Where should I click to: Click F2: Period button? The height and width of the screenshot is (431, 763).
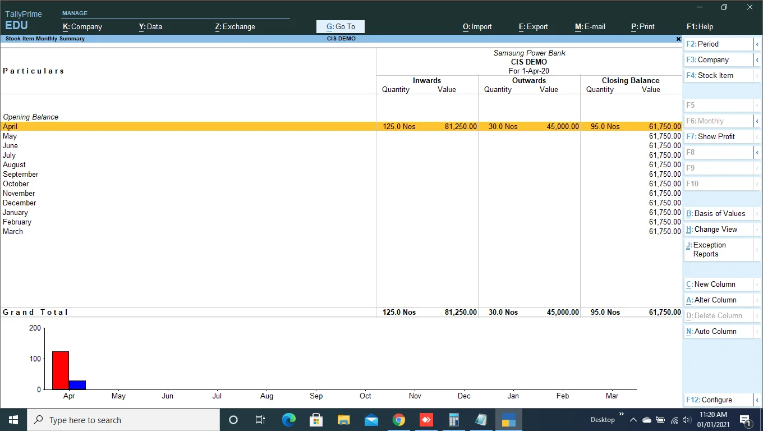coord(718,44)
